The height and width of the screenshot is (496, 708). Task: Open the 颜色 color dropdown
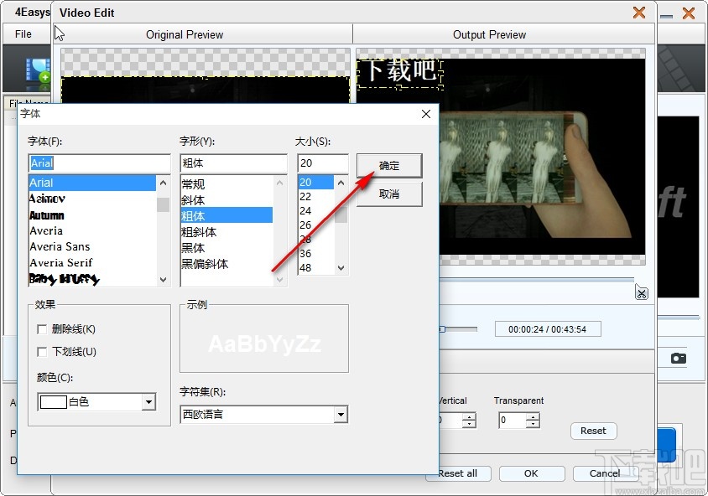(x=148, y=402)
